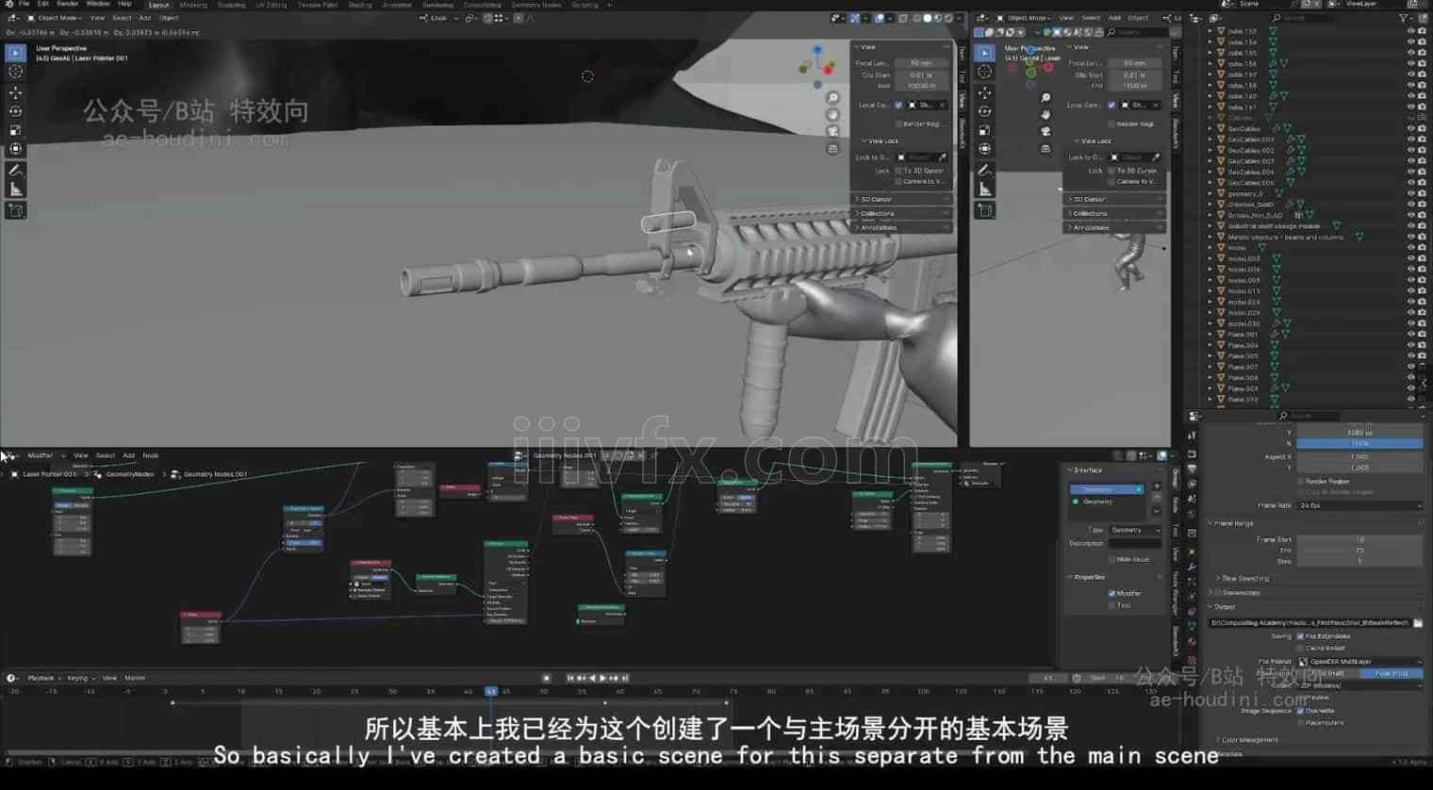Hide GeoCables.001 in viewport via eye icon
Image resolution: width=1433 pixels, height=790 pixels.
coord(1410,140)
